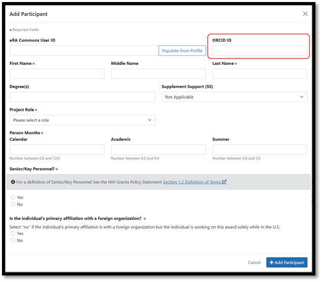Image resolution: width=322 pixels, height=282 pixels.
Task: Focus the ORCID ID input field
Action: [259, 51]
